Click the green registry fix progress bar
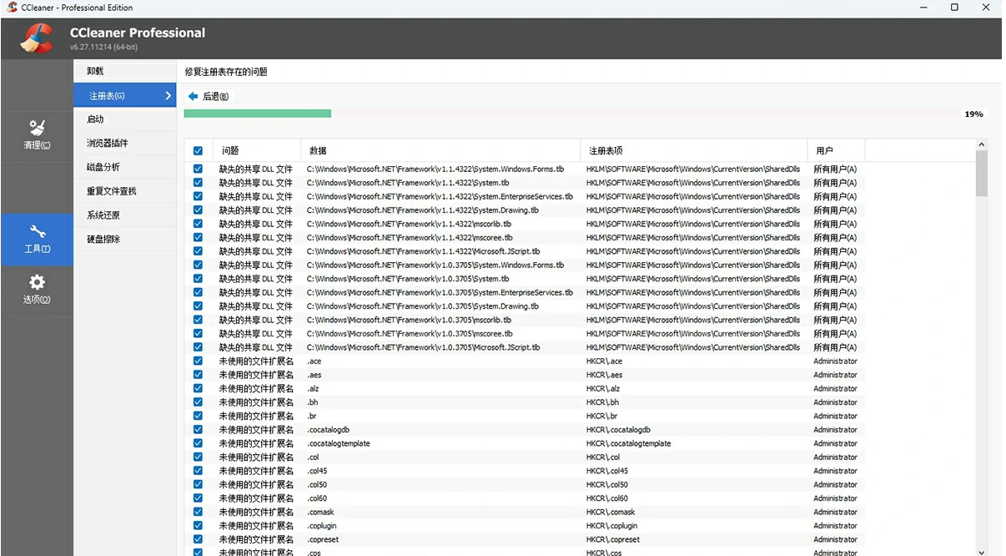Image resolution: width=1006 pixels, height=556 pixels. (258, 114)
